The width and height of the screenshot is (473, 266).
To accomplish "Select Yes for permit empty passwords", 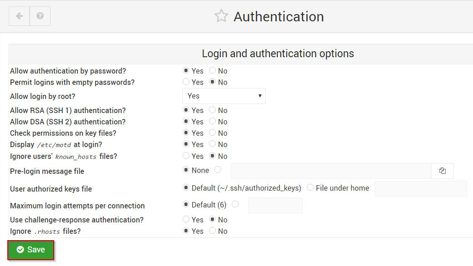I will 186,82.
